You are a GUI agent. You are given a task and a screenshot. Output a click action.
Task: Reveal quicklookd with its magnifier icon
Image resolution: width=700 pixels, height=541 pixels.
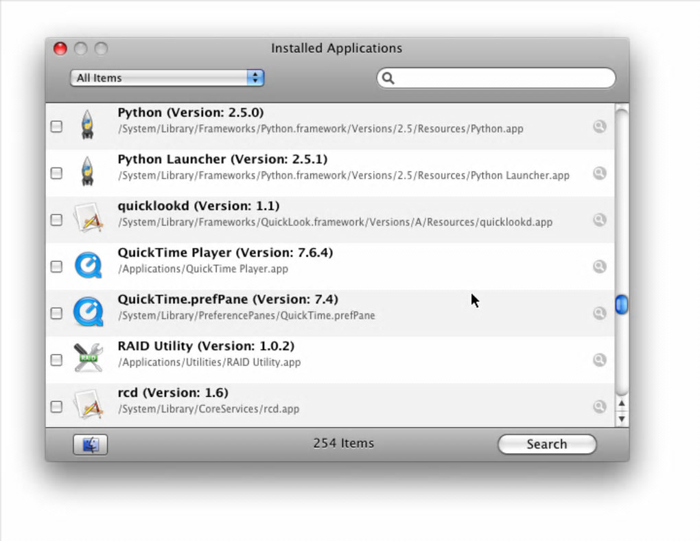click(x=600, y=220)
